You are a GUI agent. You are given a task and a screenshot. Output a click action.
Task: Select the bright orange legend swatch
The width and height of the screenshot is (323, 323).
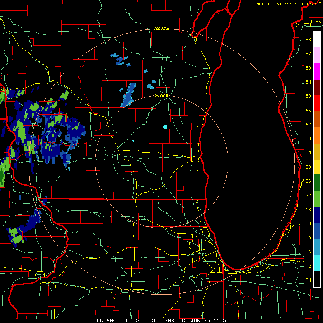(x=317, y=136)
